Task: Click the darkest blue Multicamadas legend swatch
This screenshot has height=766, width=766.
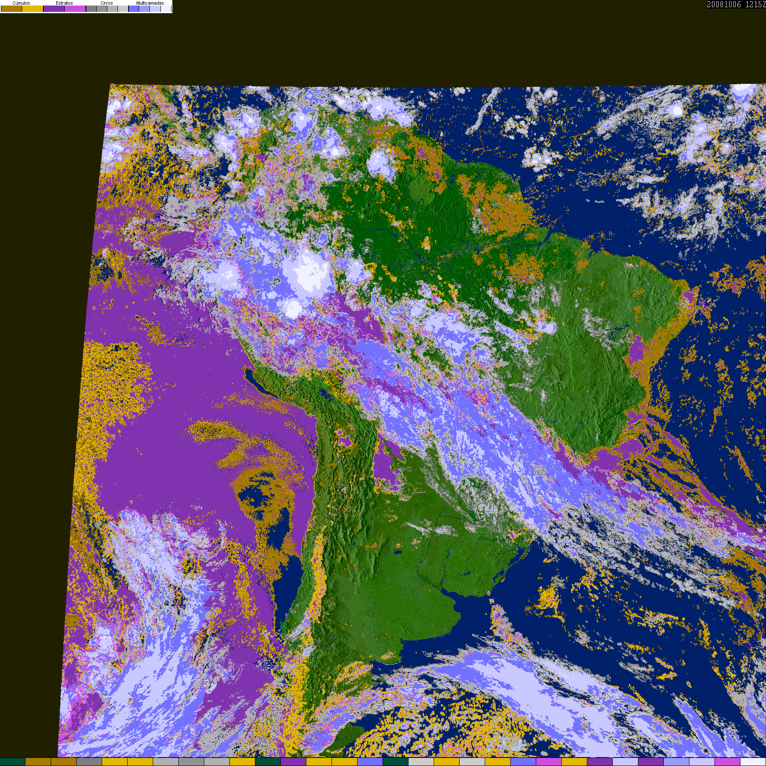Action: pos(134,9)
